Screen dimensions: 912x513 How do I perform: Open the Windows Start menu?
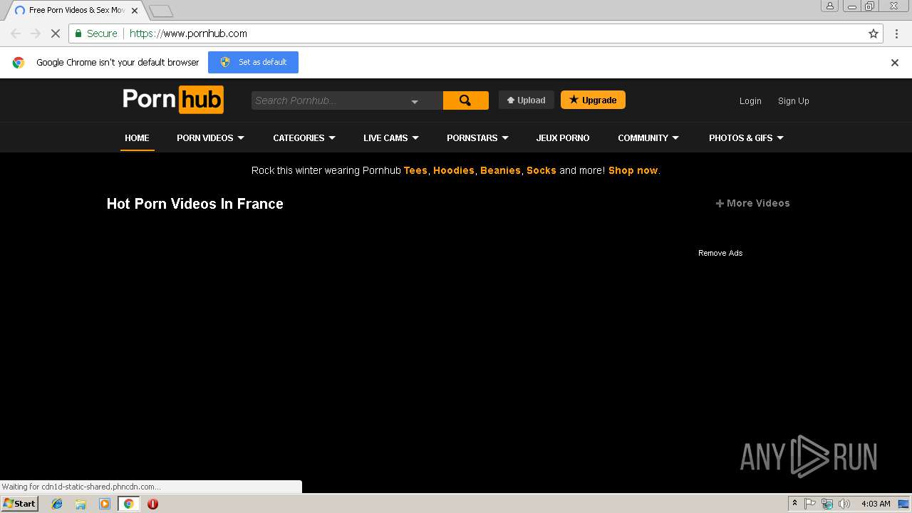[20, 504]
